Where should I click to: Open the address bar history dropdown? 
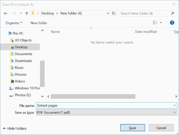108,13
